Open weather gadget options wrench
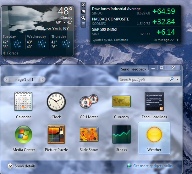 [x=83, y=18]
